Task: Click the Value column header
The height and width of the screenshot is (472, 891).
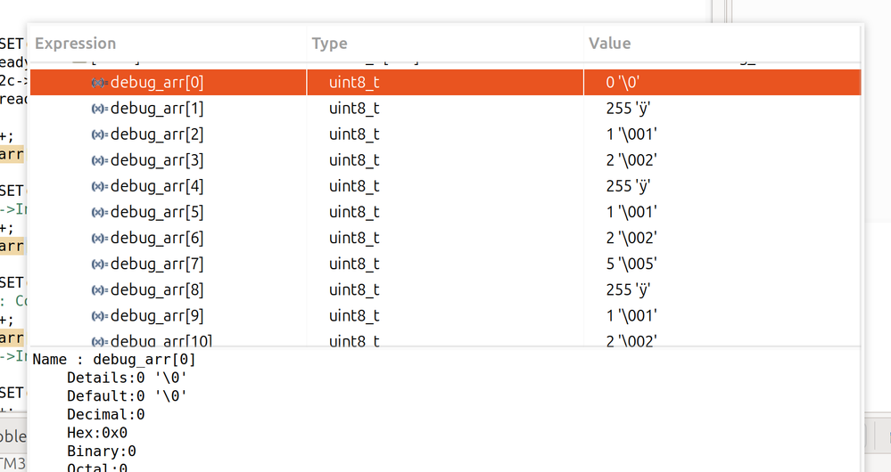Action: point(610,44)
